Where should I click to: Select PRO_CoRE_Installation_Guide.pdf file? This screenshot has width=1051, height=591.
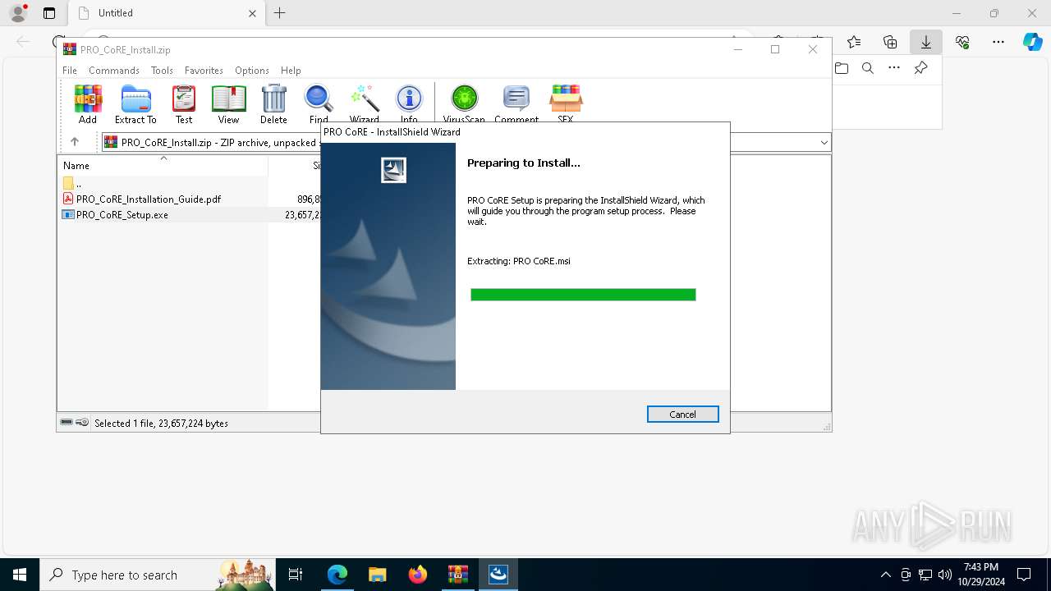click(x=149, y=199)
